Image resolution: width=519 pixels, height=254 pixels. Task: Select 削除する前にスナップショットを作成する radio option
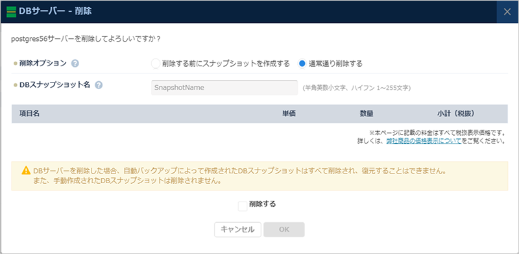click(155, 64)
